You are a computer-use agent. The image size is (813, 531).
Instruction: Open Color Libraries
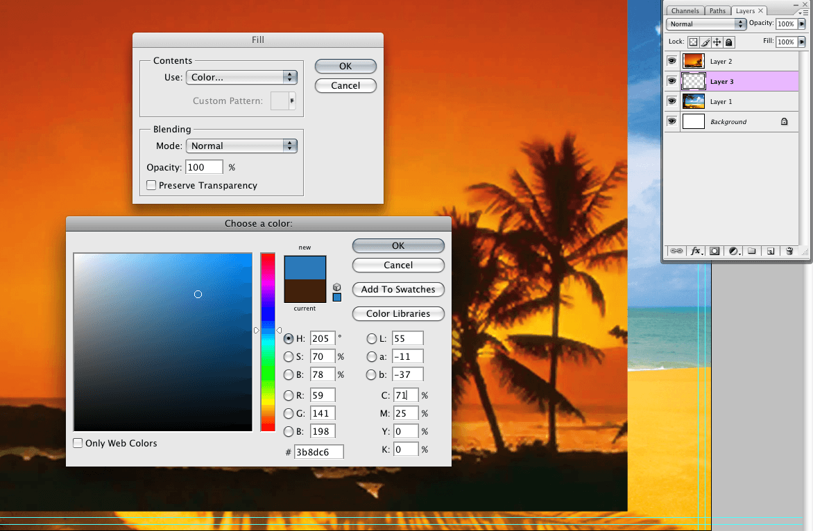[398, 313]
